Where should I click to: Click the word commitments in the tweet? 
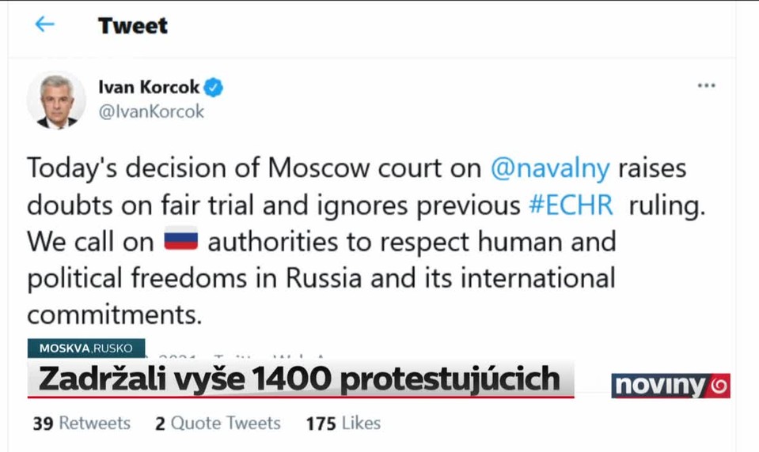coord(114,315)
